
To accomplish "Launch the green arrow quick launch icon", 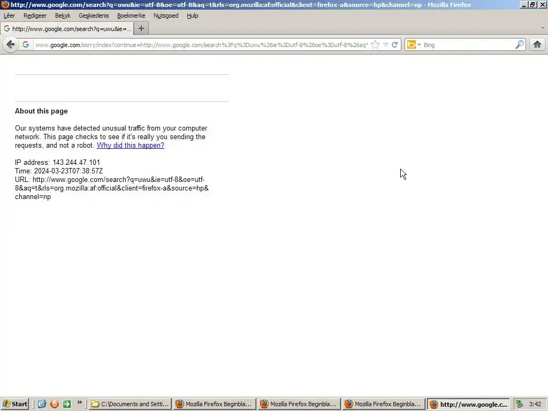I will point(67,404).
